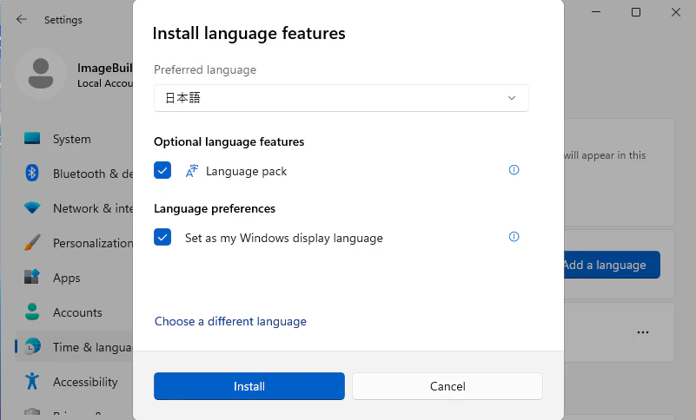Click the Install button
This screenshot has height=420, width=696.
pyautogui.click(x=249, y=386)
